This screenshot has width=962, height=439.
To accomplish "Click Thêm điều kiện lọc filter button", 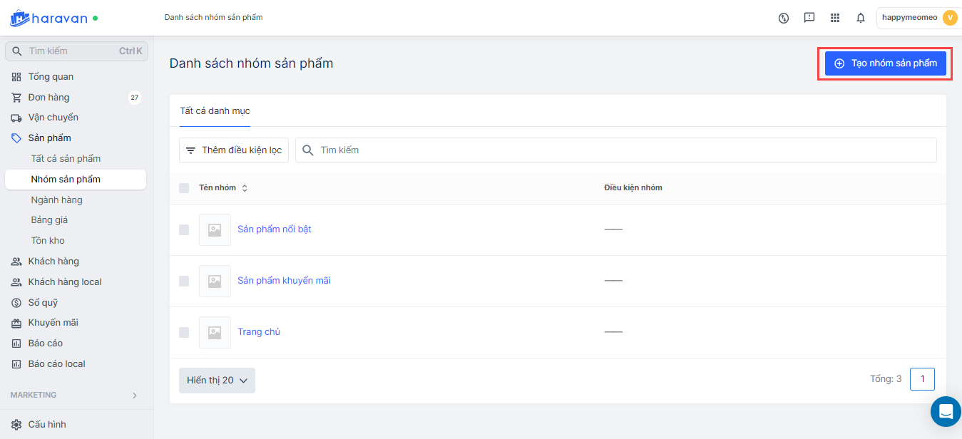I will pos(234,150).
